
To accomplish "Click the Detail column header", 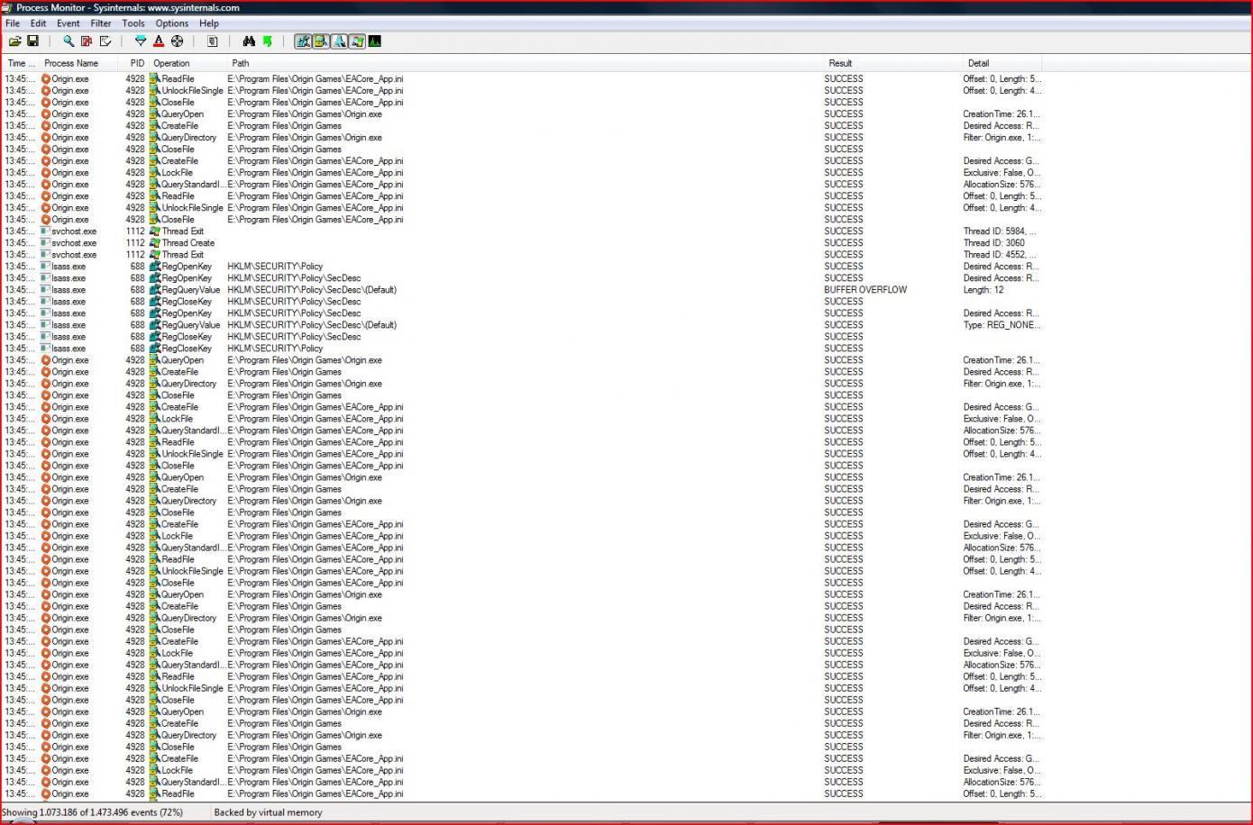I will 1001,63.
